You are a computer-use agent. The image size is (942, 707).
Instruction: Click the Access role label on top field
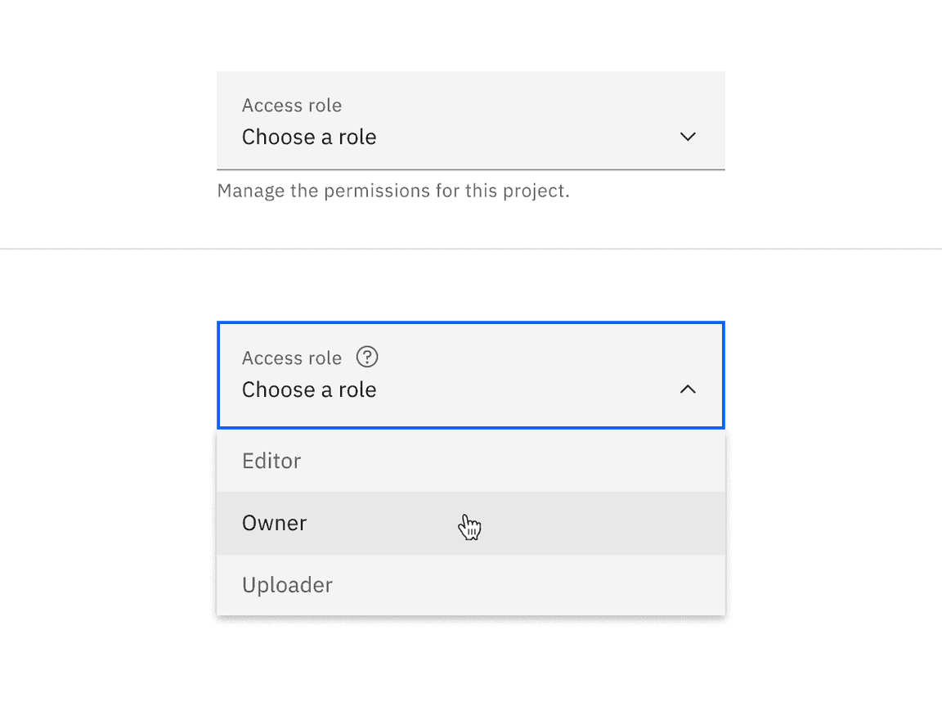coord(292,105)
